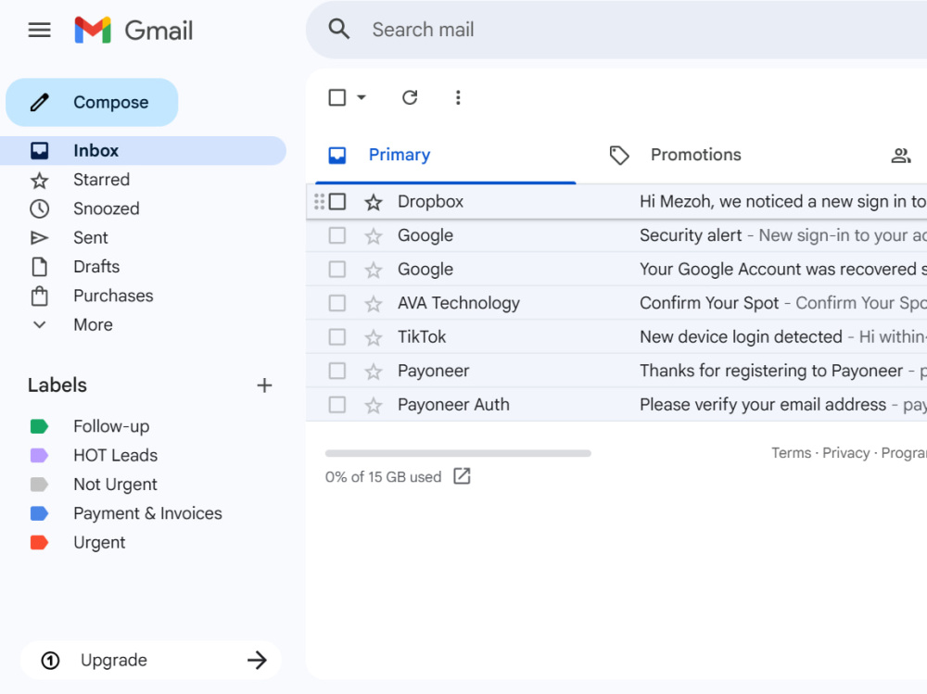This screenshot has height=694, width=927.
Task: Click the Starred star icon in sidebar
Action: point(40,180)
